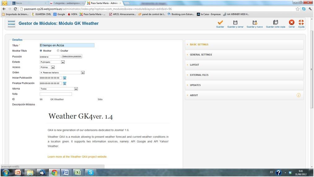The height and width of the screenshot is (177, 314).
Task: Open Acceso dropdown showing Público
Action: click(47, 67)
